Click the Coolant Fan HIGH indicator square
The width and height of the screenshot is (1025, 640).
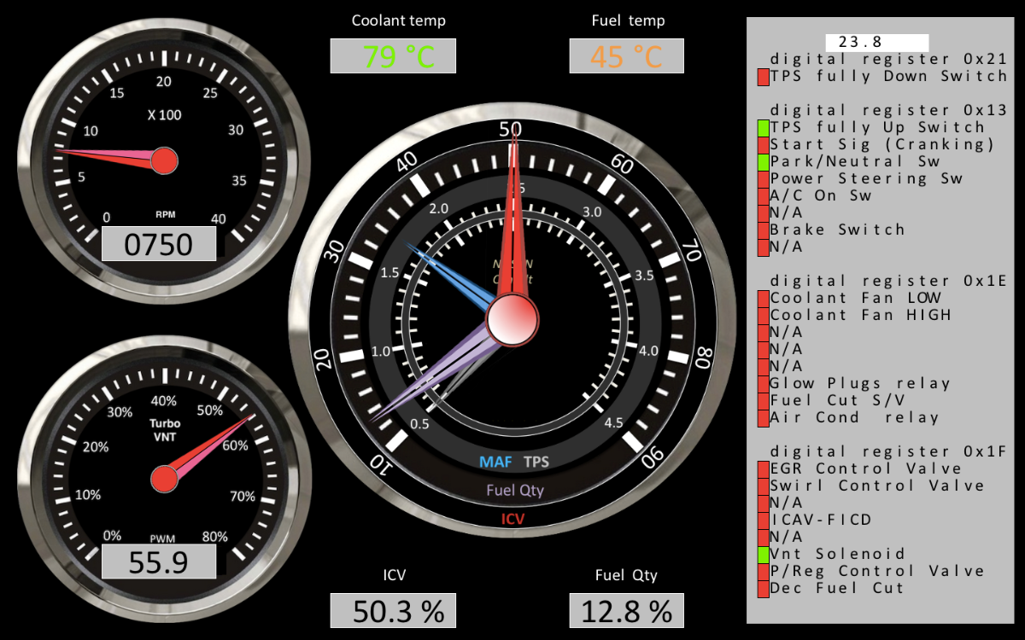763,316
